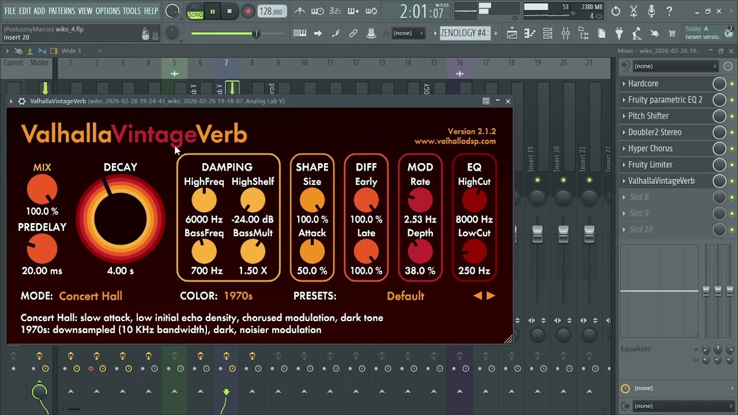Viewport: 738px width, 415px height.
Task: Click the Mod Rate knob
Action: pyautogui.click(x=420, y=200)
